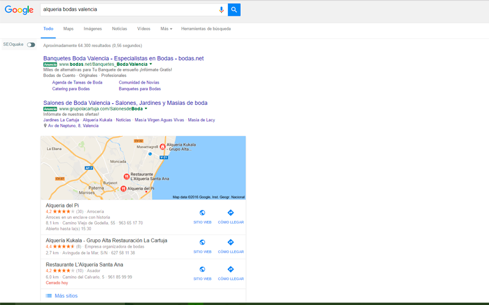The height and width of the screenshot is (305, 489).
Task: Open Restaurante L'Alquería Santa Ana listing title
Action: pos(84,265)
